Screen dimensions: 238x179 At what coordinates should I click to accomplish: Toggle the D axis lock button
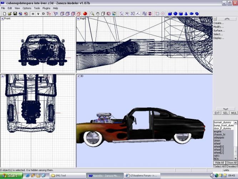tap(44, 14)
